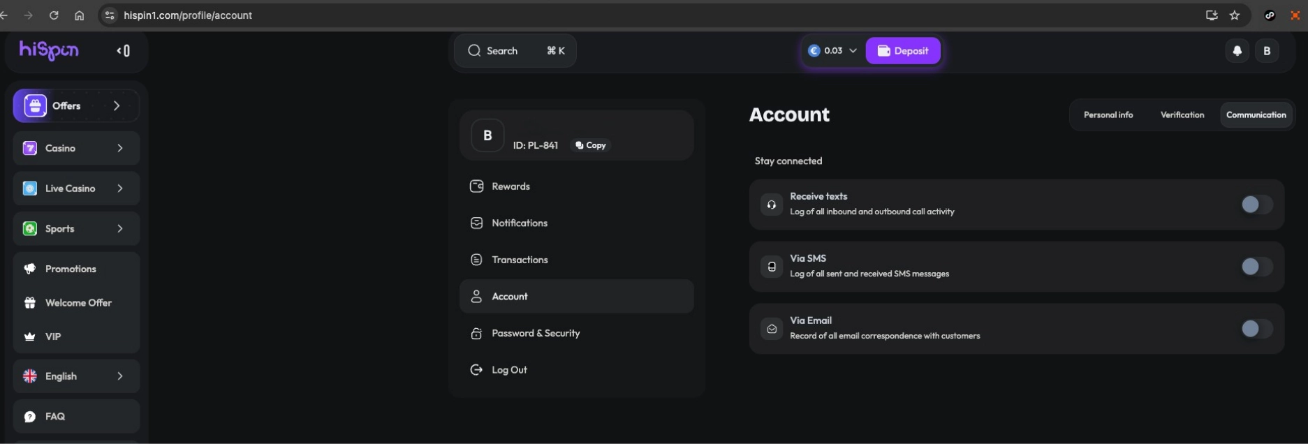The image size is (1308, 444).
Task: Click the Account person icon
Action: [477, 297]
